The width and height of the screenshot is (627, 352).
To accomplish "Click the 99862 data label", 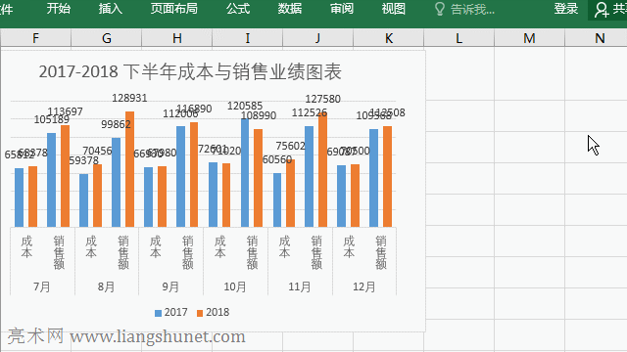I will 116,124.
